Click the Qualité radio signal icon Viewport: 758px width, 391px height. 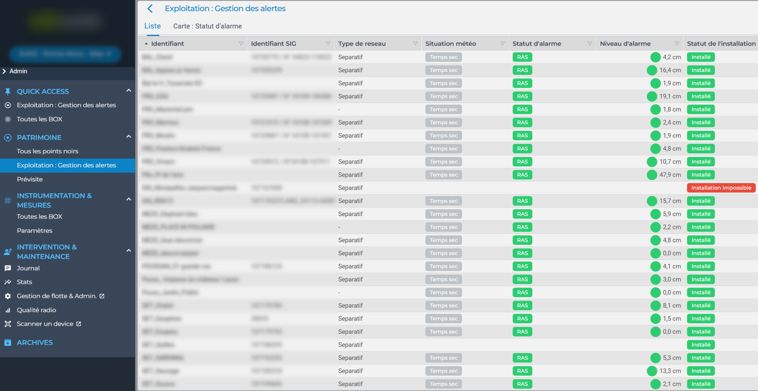[8, 310]
